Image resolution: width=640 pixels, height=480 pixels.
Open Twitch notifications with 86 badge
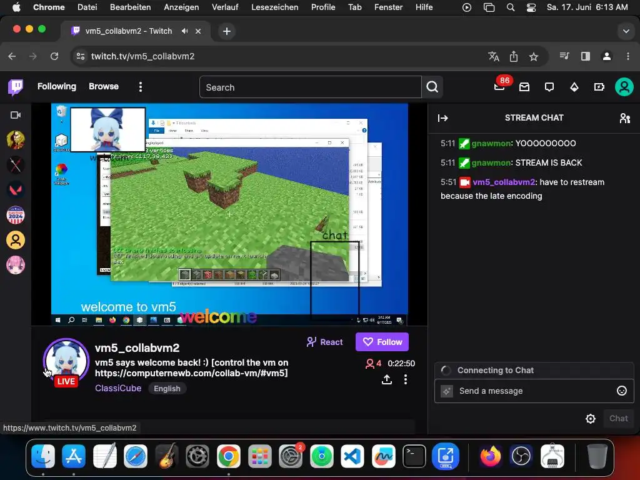499,86
